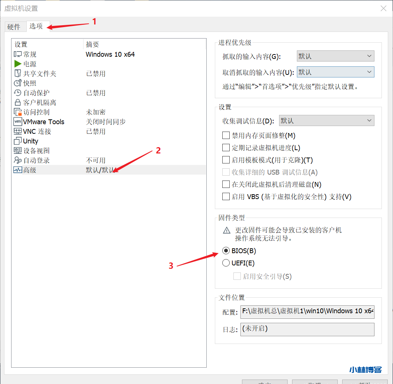Select the 高级 row in settings list
This screenshot has height=384, width=393.
[30, 170]
